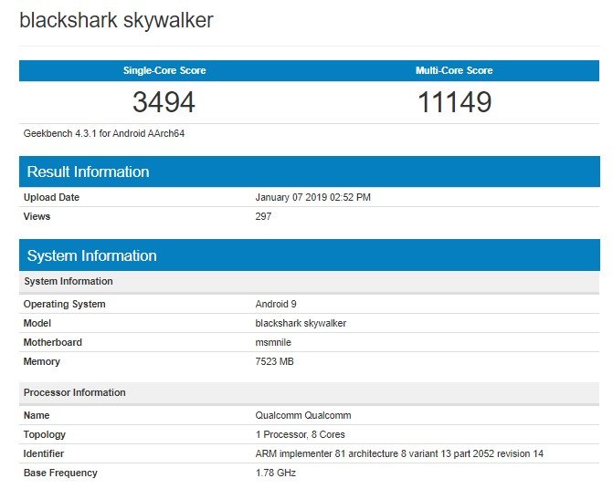Click the 'ARM implementer 81' identifier value

[x=399, y=453]
